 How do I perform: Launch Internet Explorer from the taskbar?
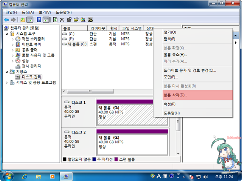pyautogui.click(x=25, y=176)
